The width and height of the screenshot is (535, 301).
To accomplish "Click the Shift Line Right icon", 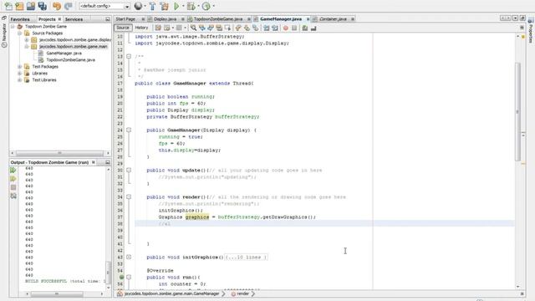I will point(275,28).
